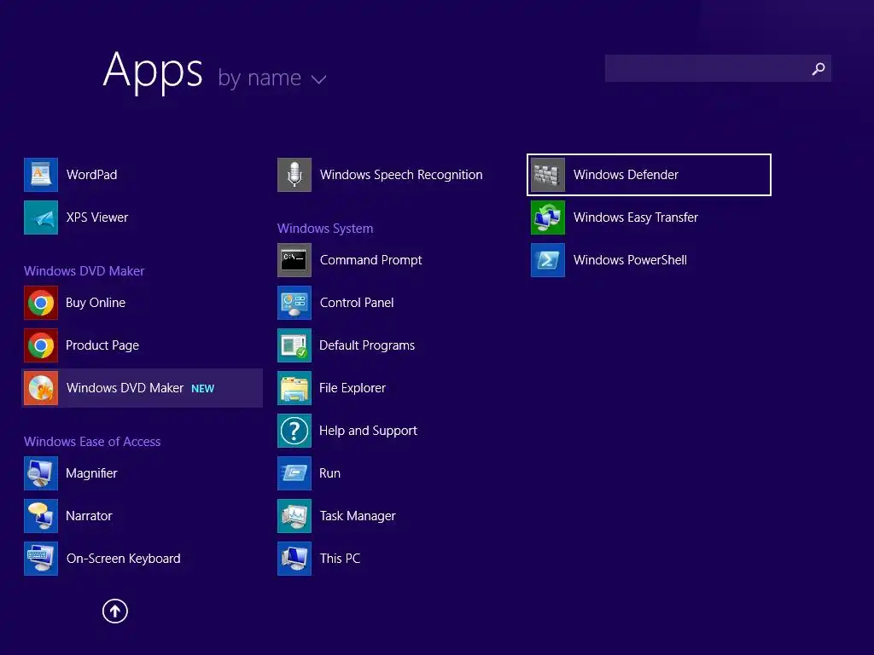The image size is (874, 655).
Task: Click the 'Windows Speech Recognition' label
Action: coord(401,175)
